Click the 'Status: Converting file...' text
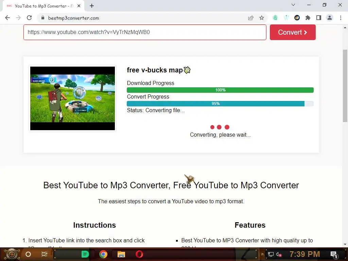Viewport: 348px width, 261px height. [x=156, y=110]
